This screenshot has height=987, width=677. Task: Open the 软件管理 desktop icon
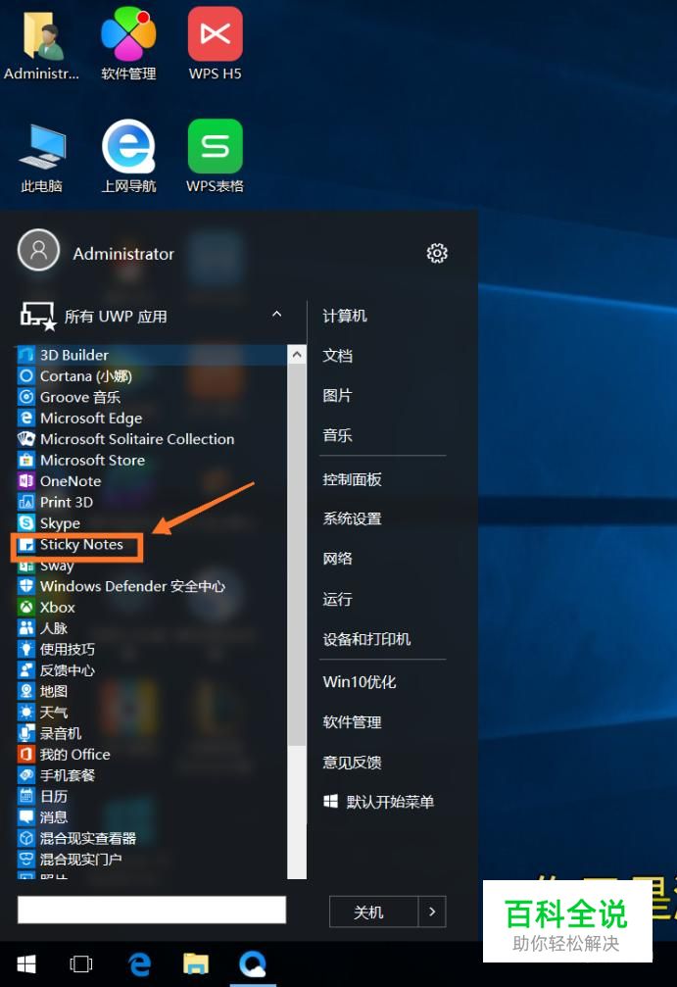click(128, 44)
